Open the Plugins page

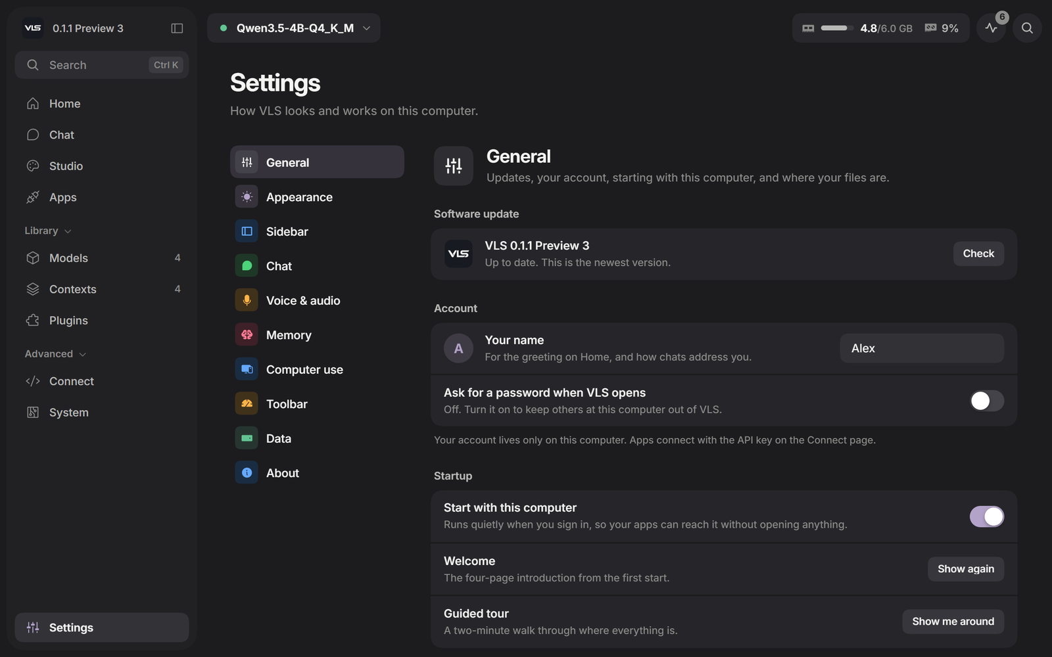(102, 321)
